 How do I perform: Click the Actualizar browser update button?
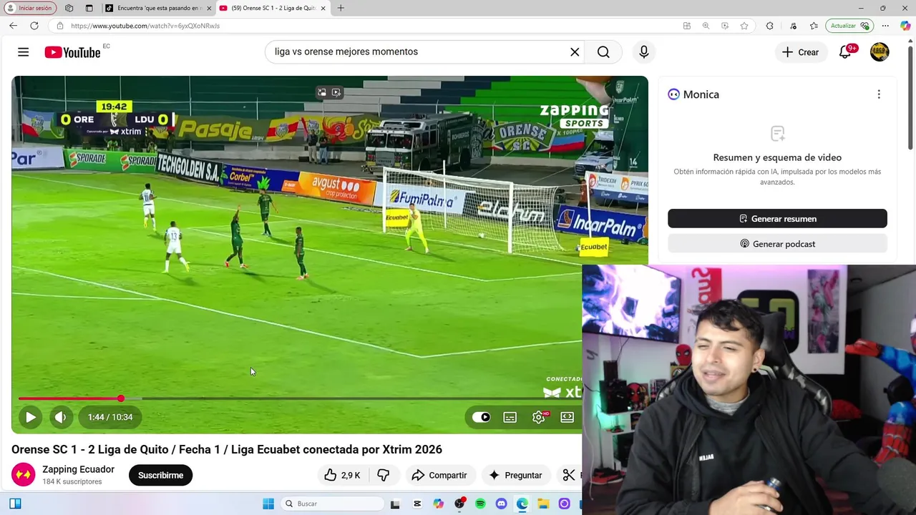(x=849, y=26)
